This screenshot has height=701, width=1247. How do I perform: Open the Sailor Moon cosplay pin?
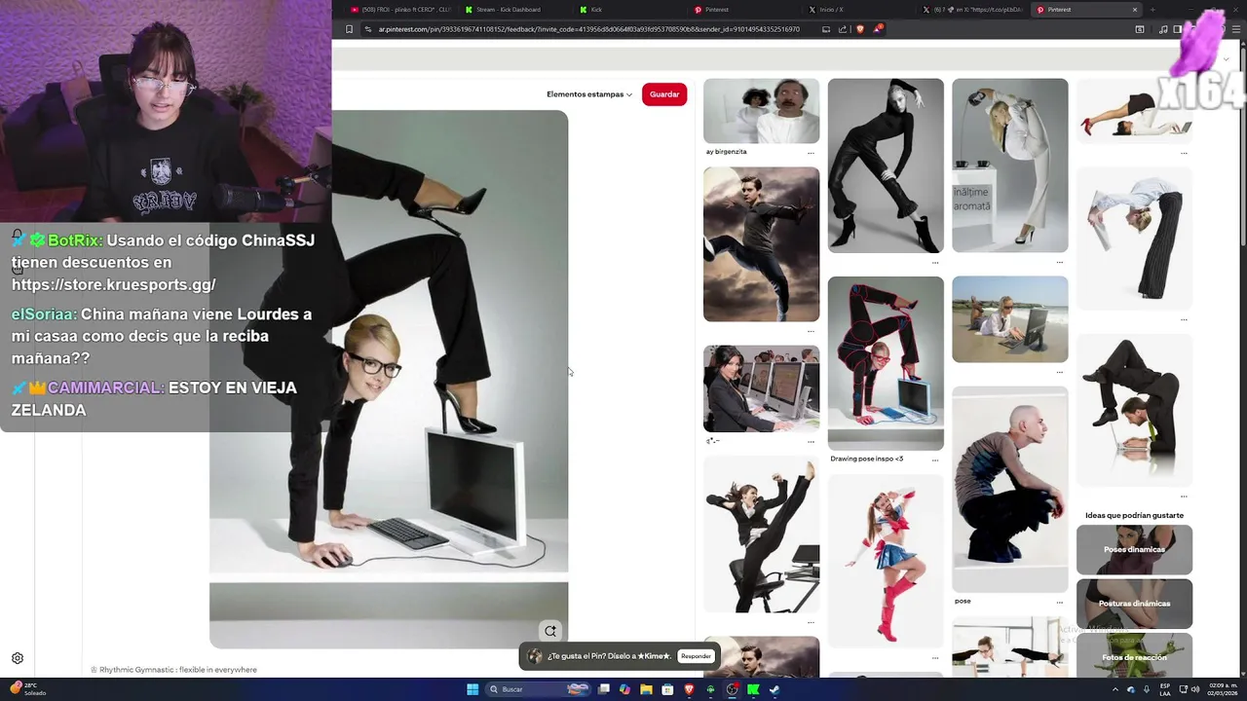pyautogui.click(x=886, y=561)
